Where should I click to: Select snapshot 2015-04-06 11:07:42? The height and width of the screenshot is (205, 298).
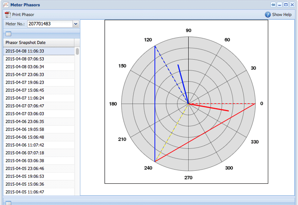tap(39, 145)
